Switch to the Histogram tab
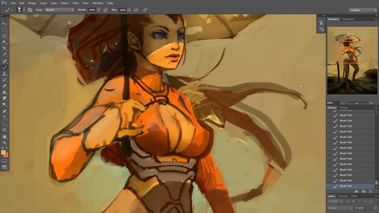 (x=348, y=19)
